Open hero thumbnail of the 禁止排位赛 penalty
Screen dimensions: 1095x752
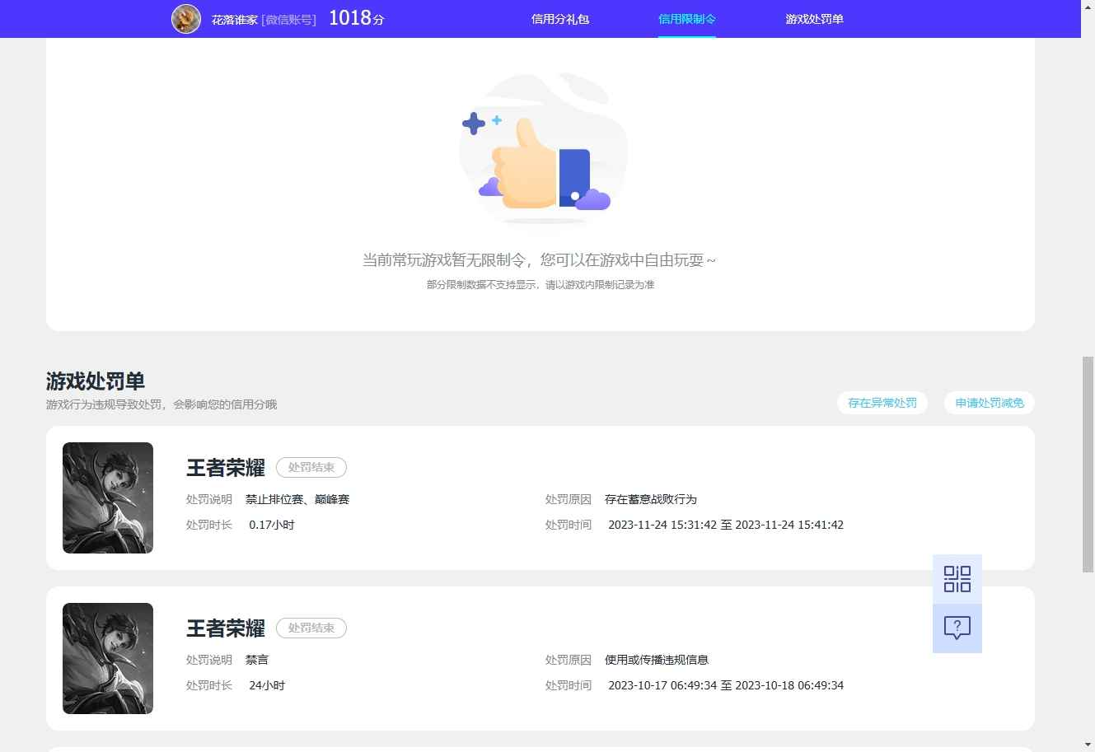tap(108, 497)
